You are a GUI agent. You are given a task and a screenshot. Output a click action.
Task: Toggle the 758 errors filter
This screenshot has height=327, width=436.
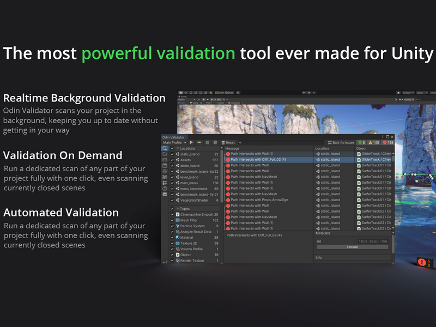pos(387,142)
